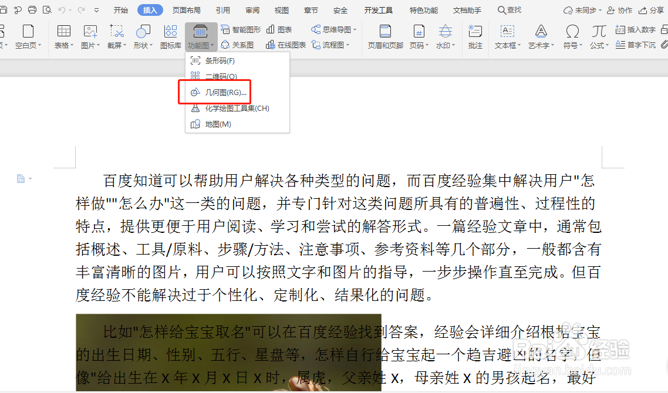Viewport: 668px width, 393px height.
Task: Insert a Relationship diagram (关系图)
Action: (x=237, y=45)
